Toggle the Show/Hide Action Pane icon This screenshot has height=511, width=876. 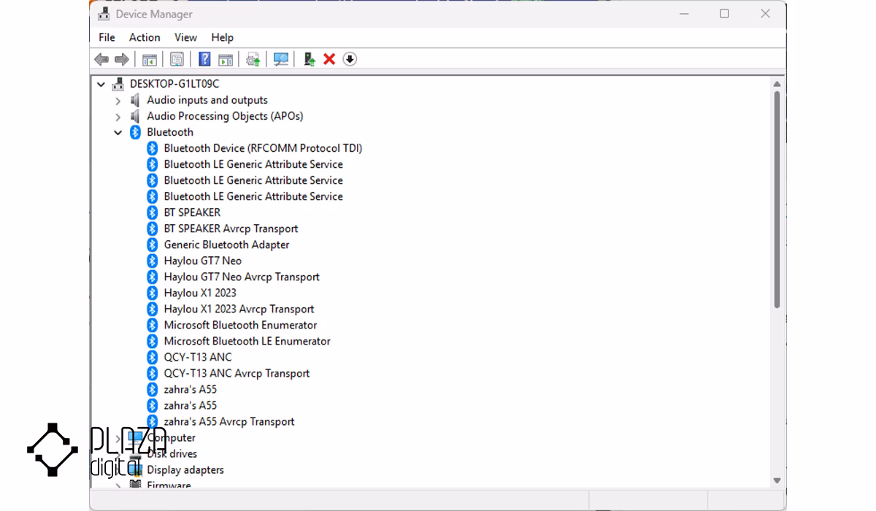[226, 59]
